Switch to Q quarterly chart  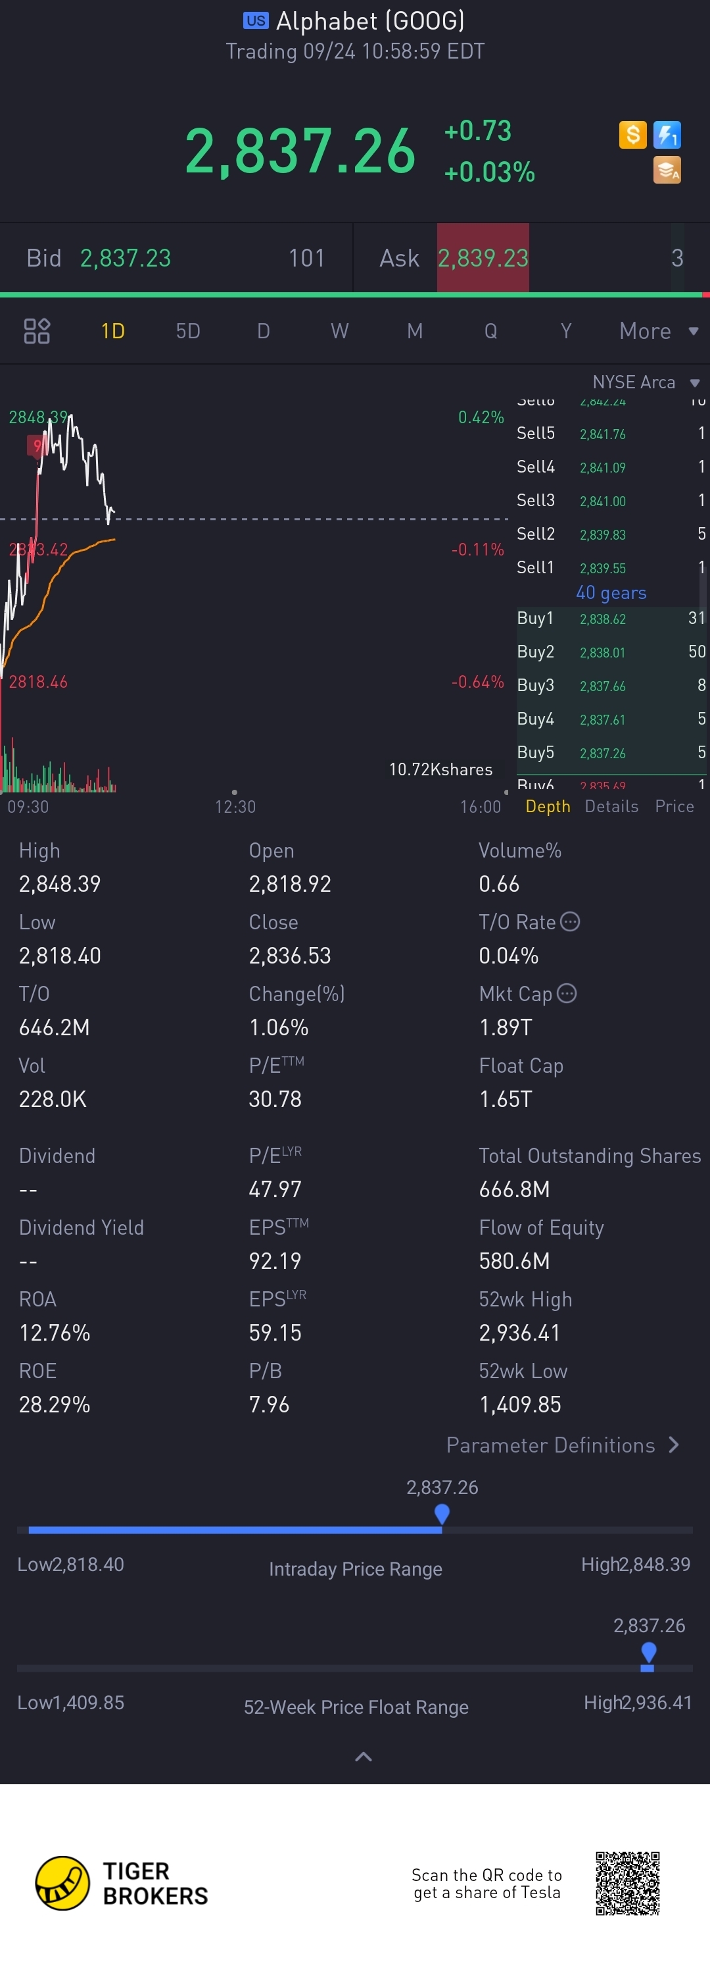491,331
